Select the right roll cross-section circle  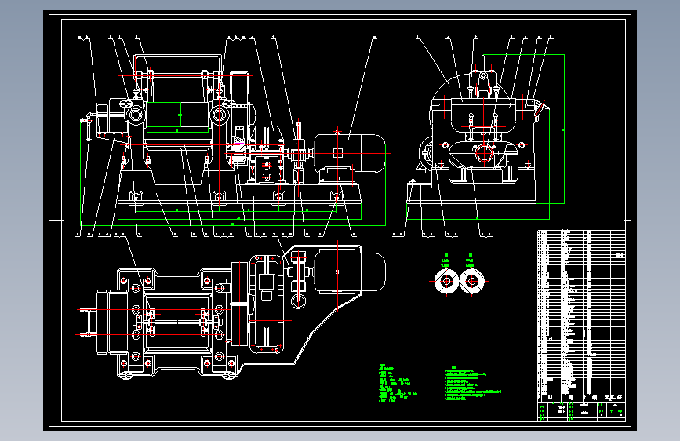point(471,281)
